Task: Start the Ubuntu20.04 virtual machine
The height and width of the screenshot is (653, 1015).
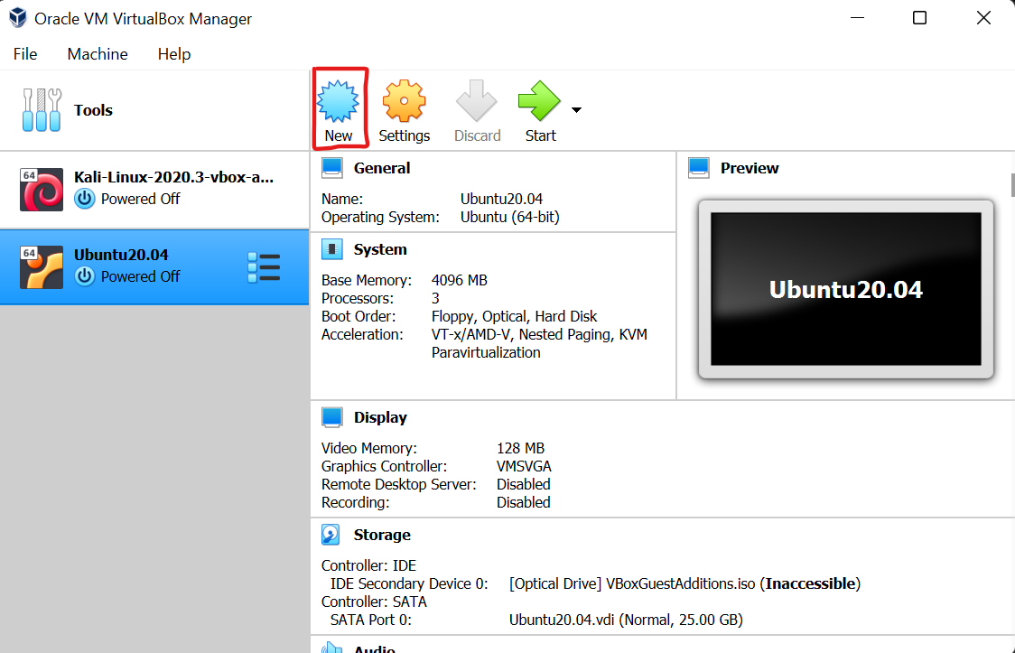Action: click(x=539, y=101)
